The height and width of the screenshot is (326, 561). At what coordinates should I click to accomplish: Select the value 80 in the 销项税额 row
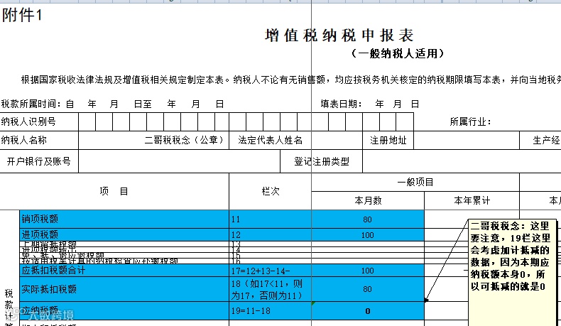(368, 219)
